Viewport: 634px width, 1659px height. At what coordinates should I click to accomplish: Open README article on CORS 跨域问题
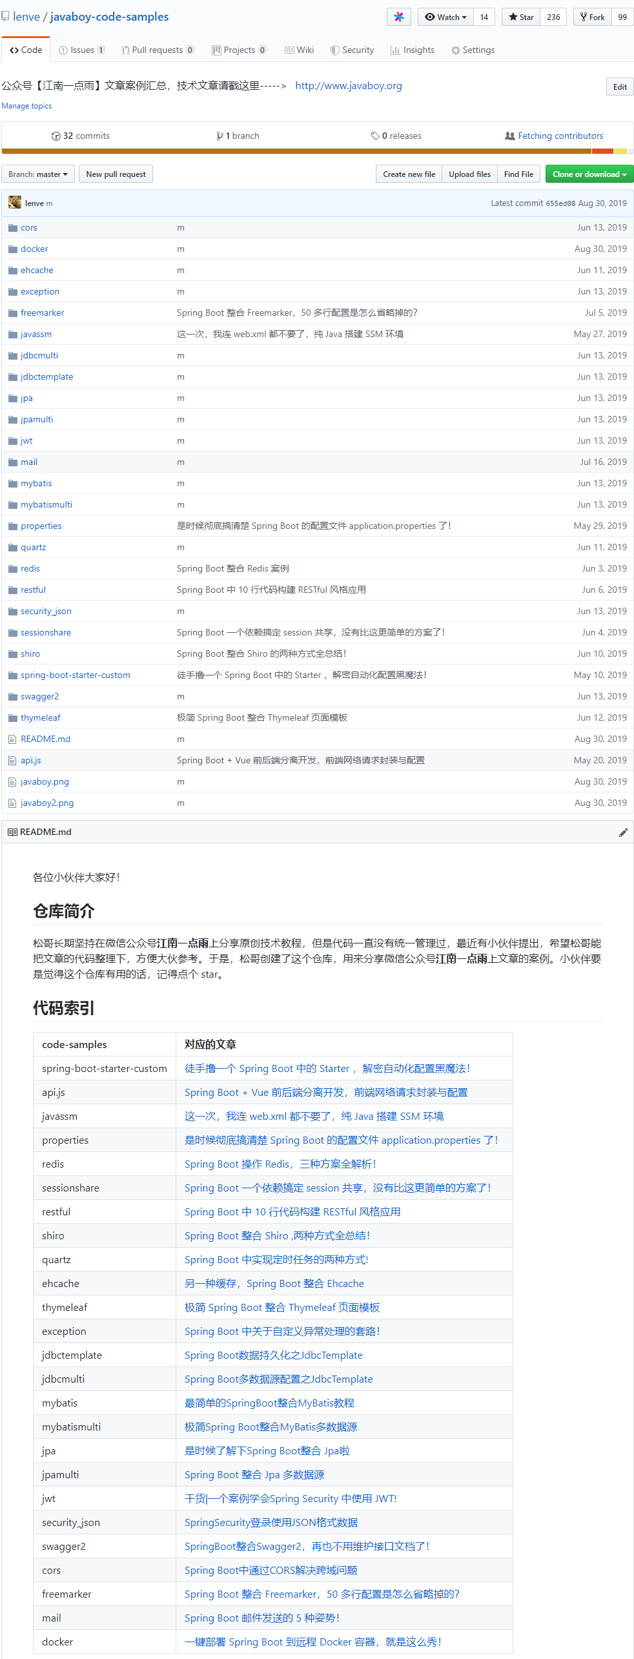pyautogui.click(x=271, y=1571)
